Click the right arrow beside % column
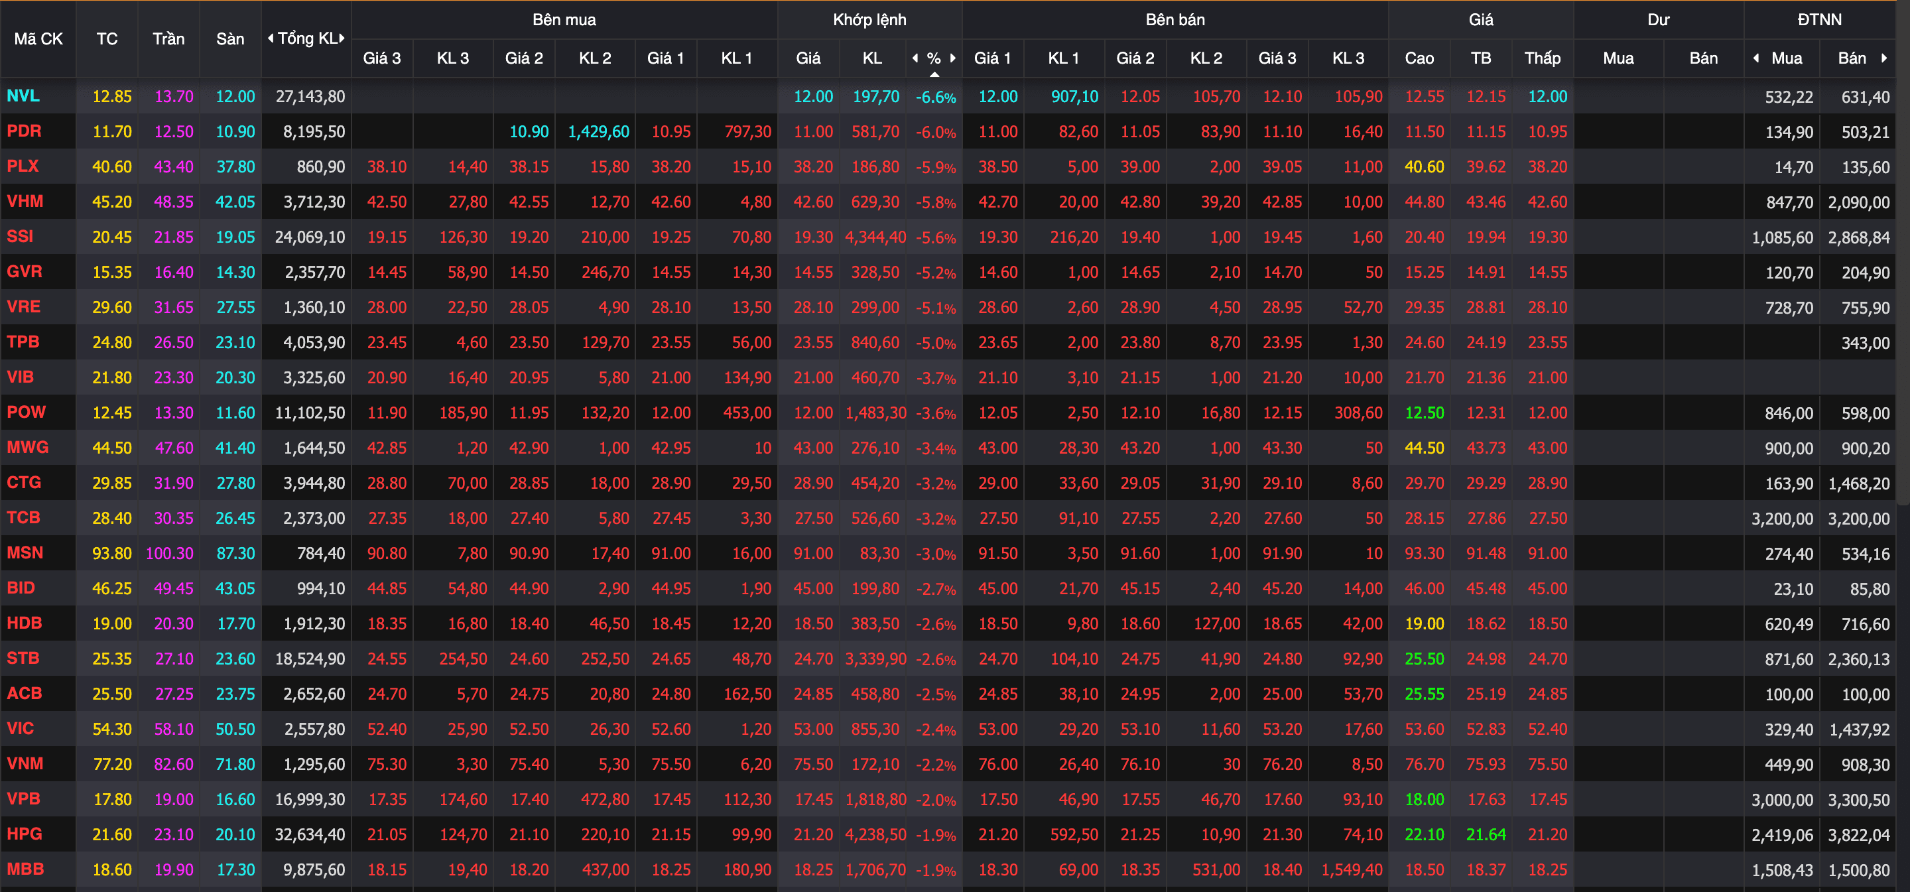This screenshot has width=1910, height=892. point(953,58)
